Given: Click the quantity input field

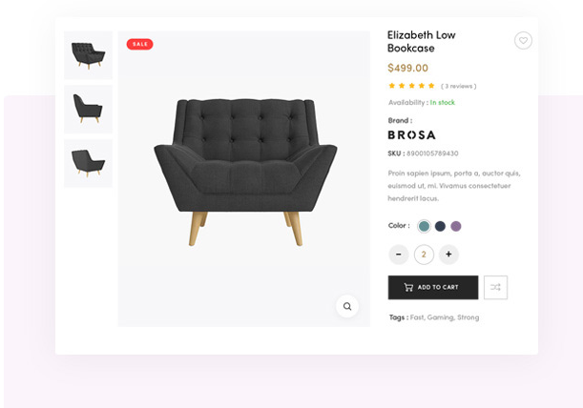Looking at the screenshot, I should (424, 255).
